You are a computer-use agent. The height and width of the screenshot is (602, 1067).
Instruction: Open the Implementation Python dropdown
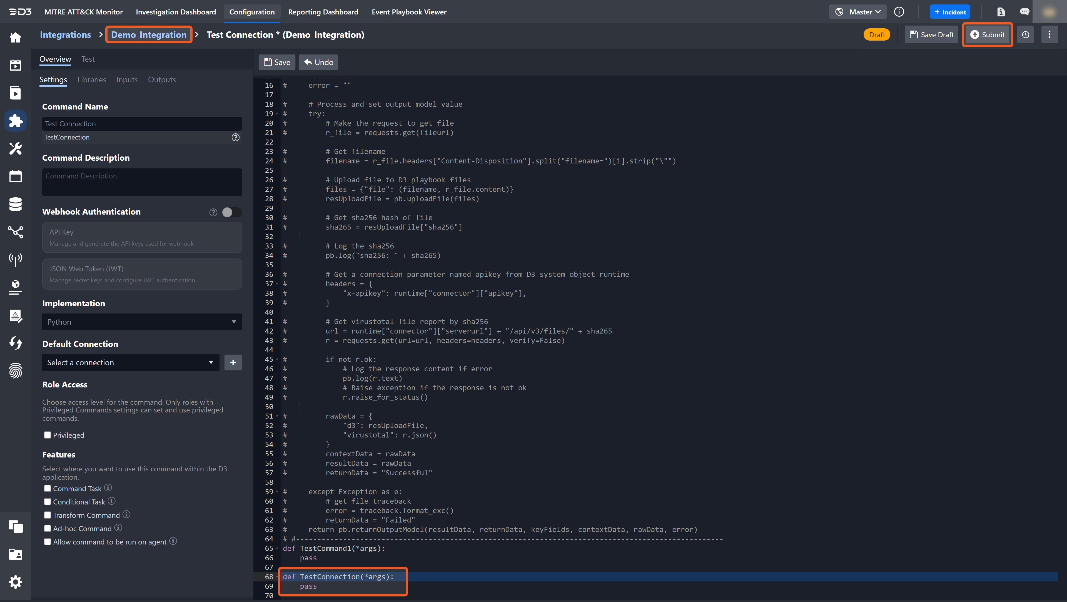[142, 322]
